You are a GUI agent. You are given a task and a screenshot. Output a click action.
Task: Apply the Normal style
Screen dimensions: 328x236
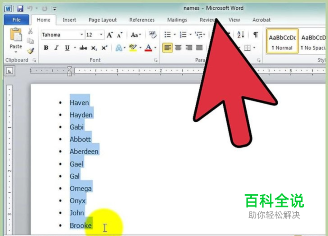click(282, 41)
